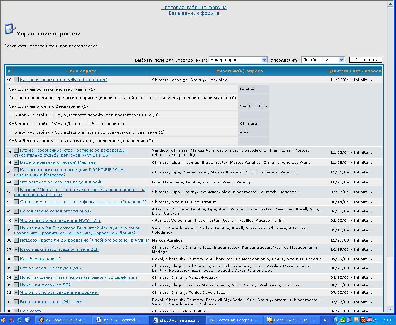
Task: Click the ATI tray icon
Action: coord(368,320)
